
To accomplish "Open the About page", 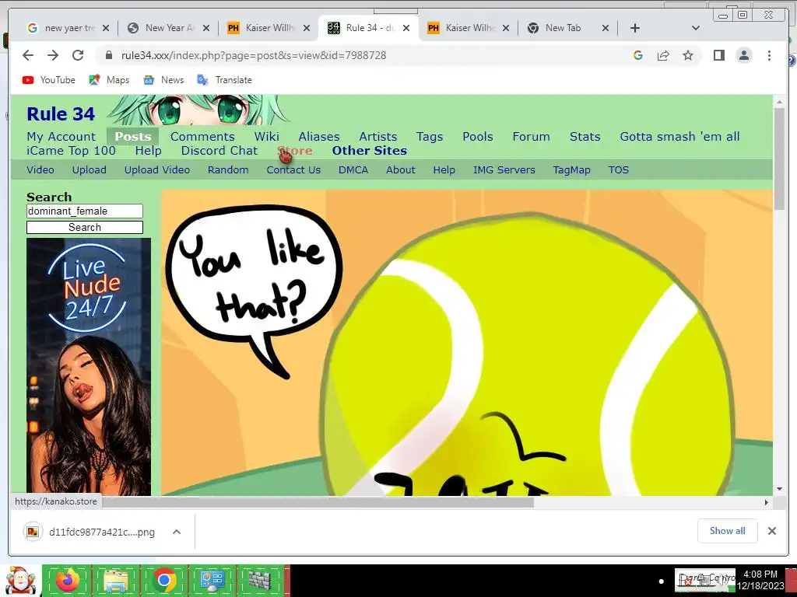I will click(x=401, y=170).
